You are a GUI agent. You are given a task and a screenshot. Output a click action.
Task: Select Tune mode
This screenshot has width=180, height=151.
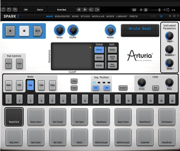(41, 85)
